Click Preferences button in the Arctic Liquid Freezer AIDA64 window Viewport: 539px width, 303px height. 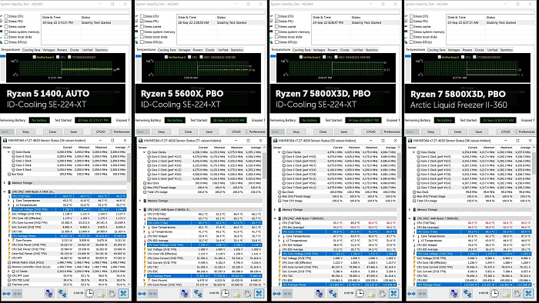pos(526,132)
